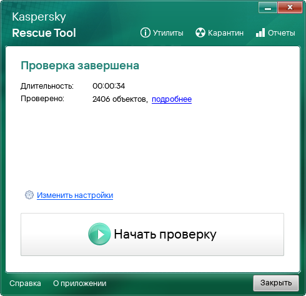
Task: Minimize the Kaspersky window
Action: 268,7
